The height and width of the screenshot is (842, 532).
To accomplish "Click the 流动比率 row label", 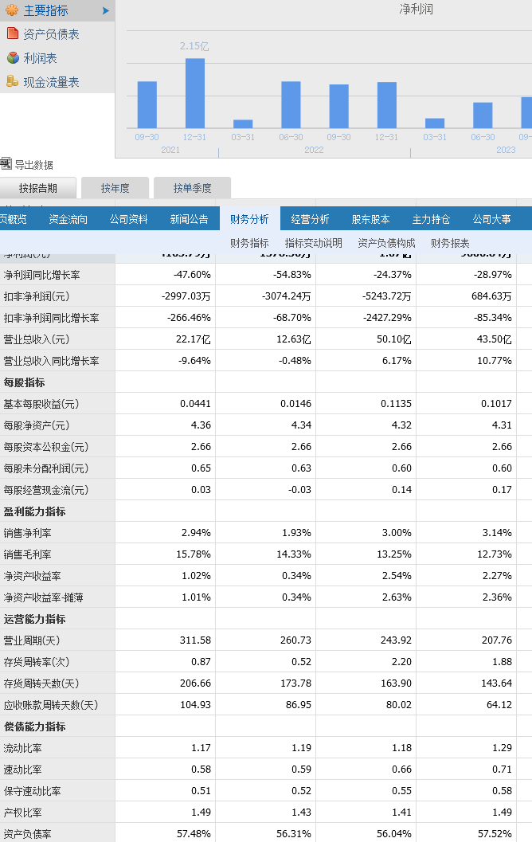I will coord(22,747).
